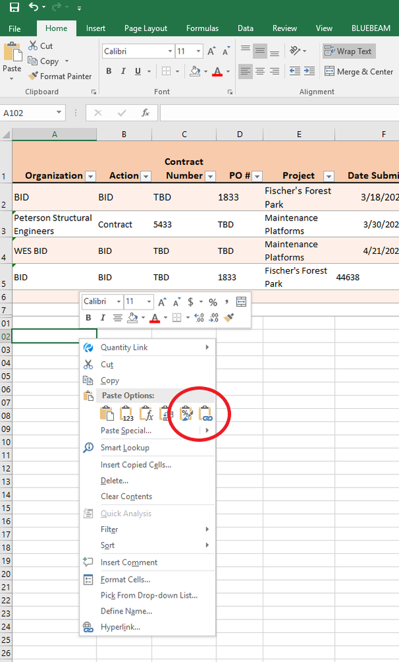Select Align Left in ribbon
Screen dimensions: 399x662
tap(245, 72)
